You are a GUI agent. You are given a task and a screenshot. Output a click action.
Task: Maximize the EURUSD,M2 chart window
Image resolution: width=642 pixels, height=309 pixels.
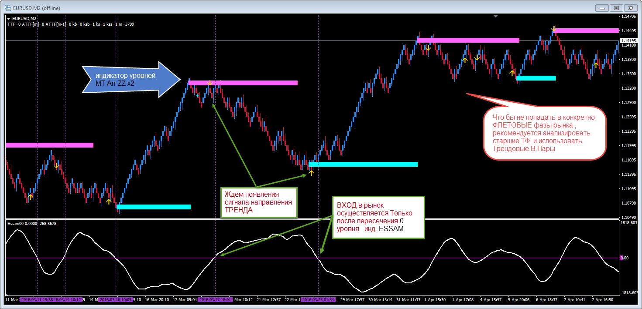coord(616,7)
